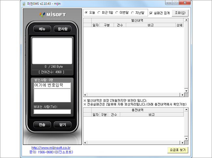Click the 닫기 button on phone

coord(63,125)
